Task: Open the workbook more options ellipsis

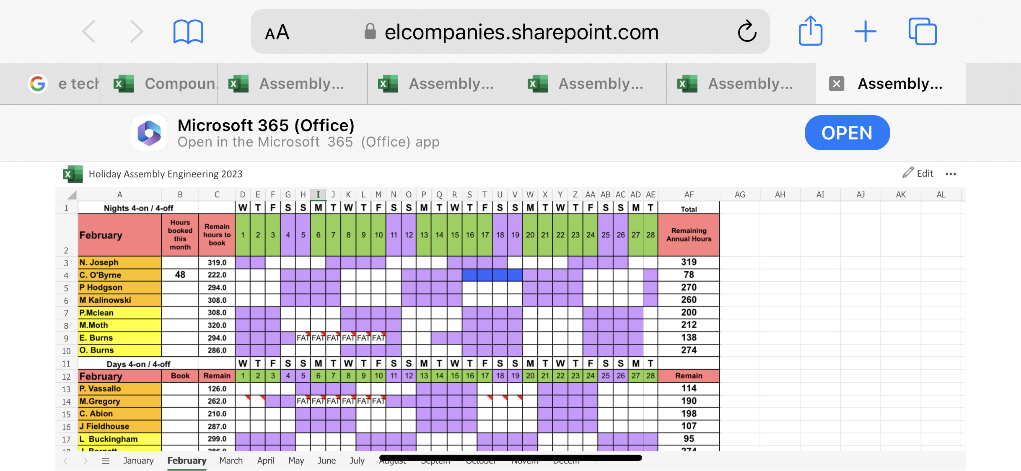Action: [951, 174]
